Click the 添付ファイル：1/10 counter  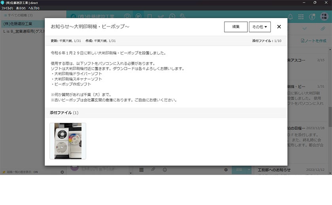pyautogui.click(x=267, y=41)
